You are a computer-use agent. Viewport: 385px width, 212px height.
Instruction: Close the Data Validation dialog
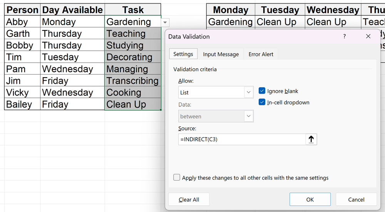point(368,36)
